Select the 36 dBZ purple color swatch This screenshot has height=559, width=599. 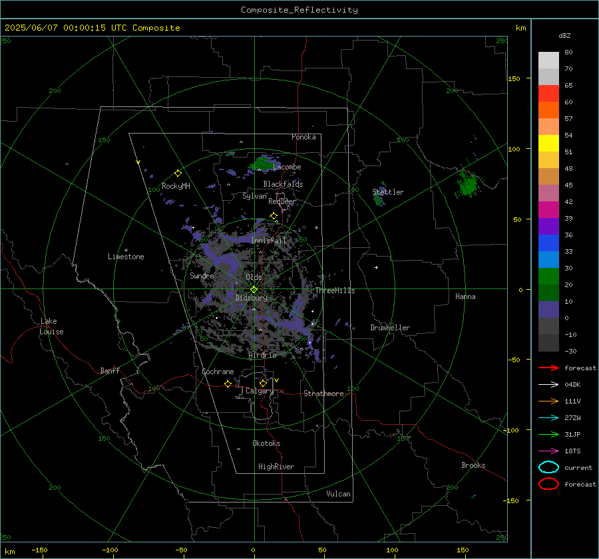(548, 226)
